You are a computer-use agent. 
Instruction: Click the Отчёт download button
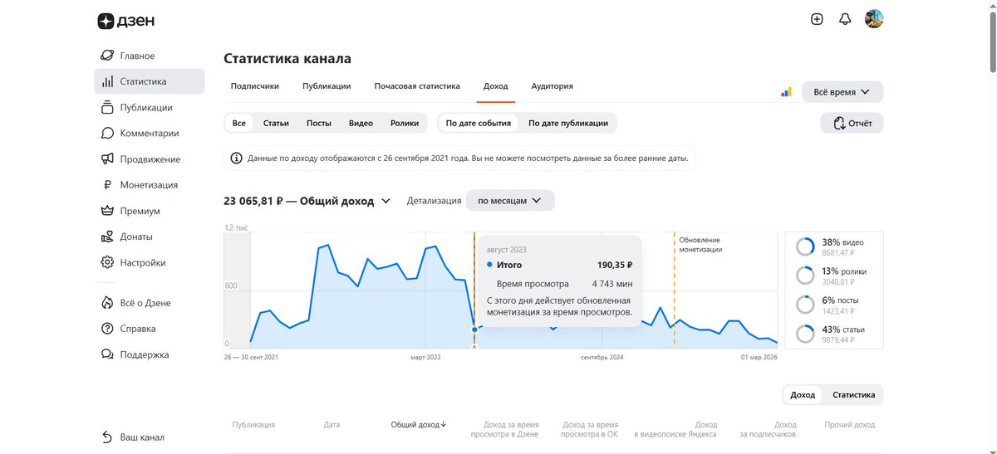[851, 124]
